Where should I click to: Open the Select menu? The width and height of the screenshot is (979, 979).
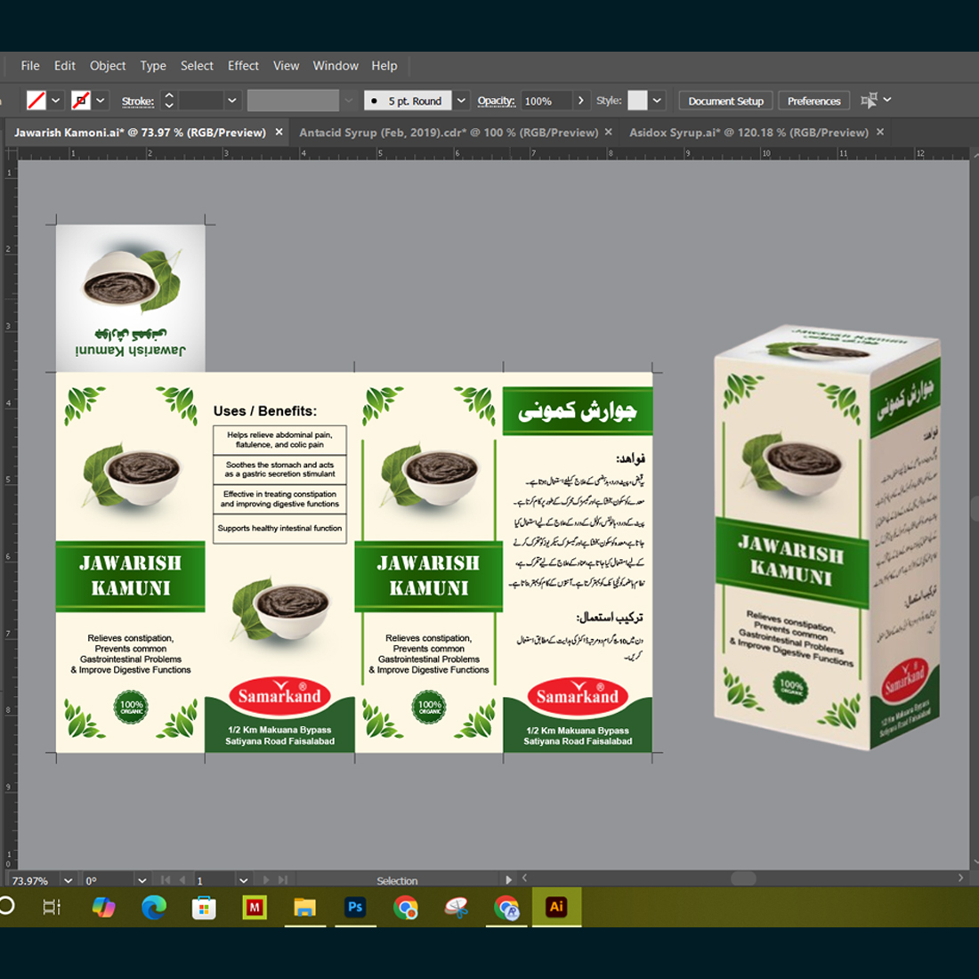(197, 66)
